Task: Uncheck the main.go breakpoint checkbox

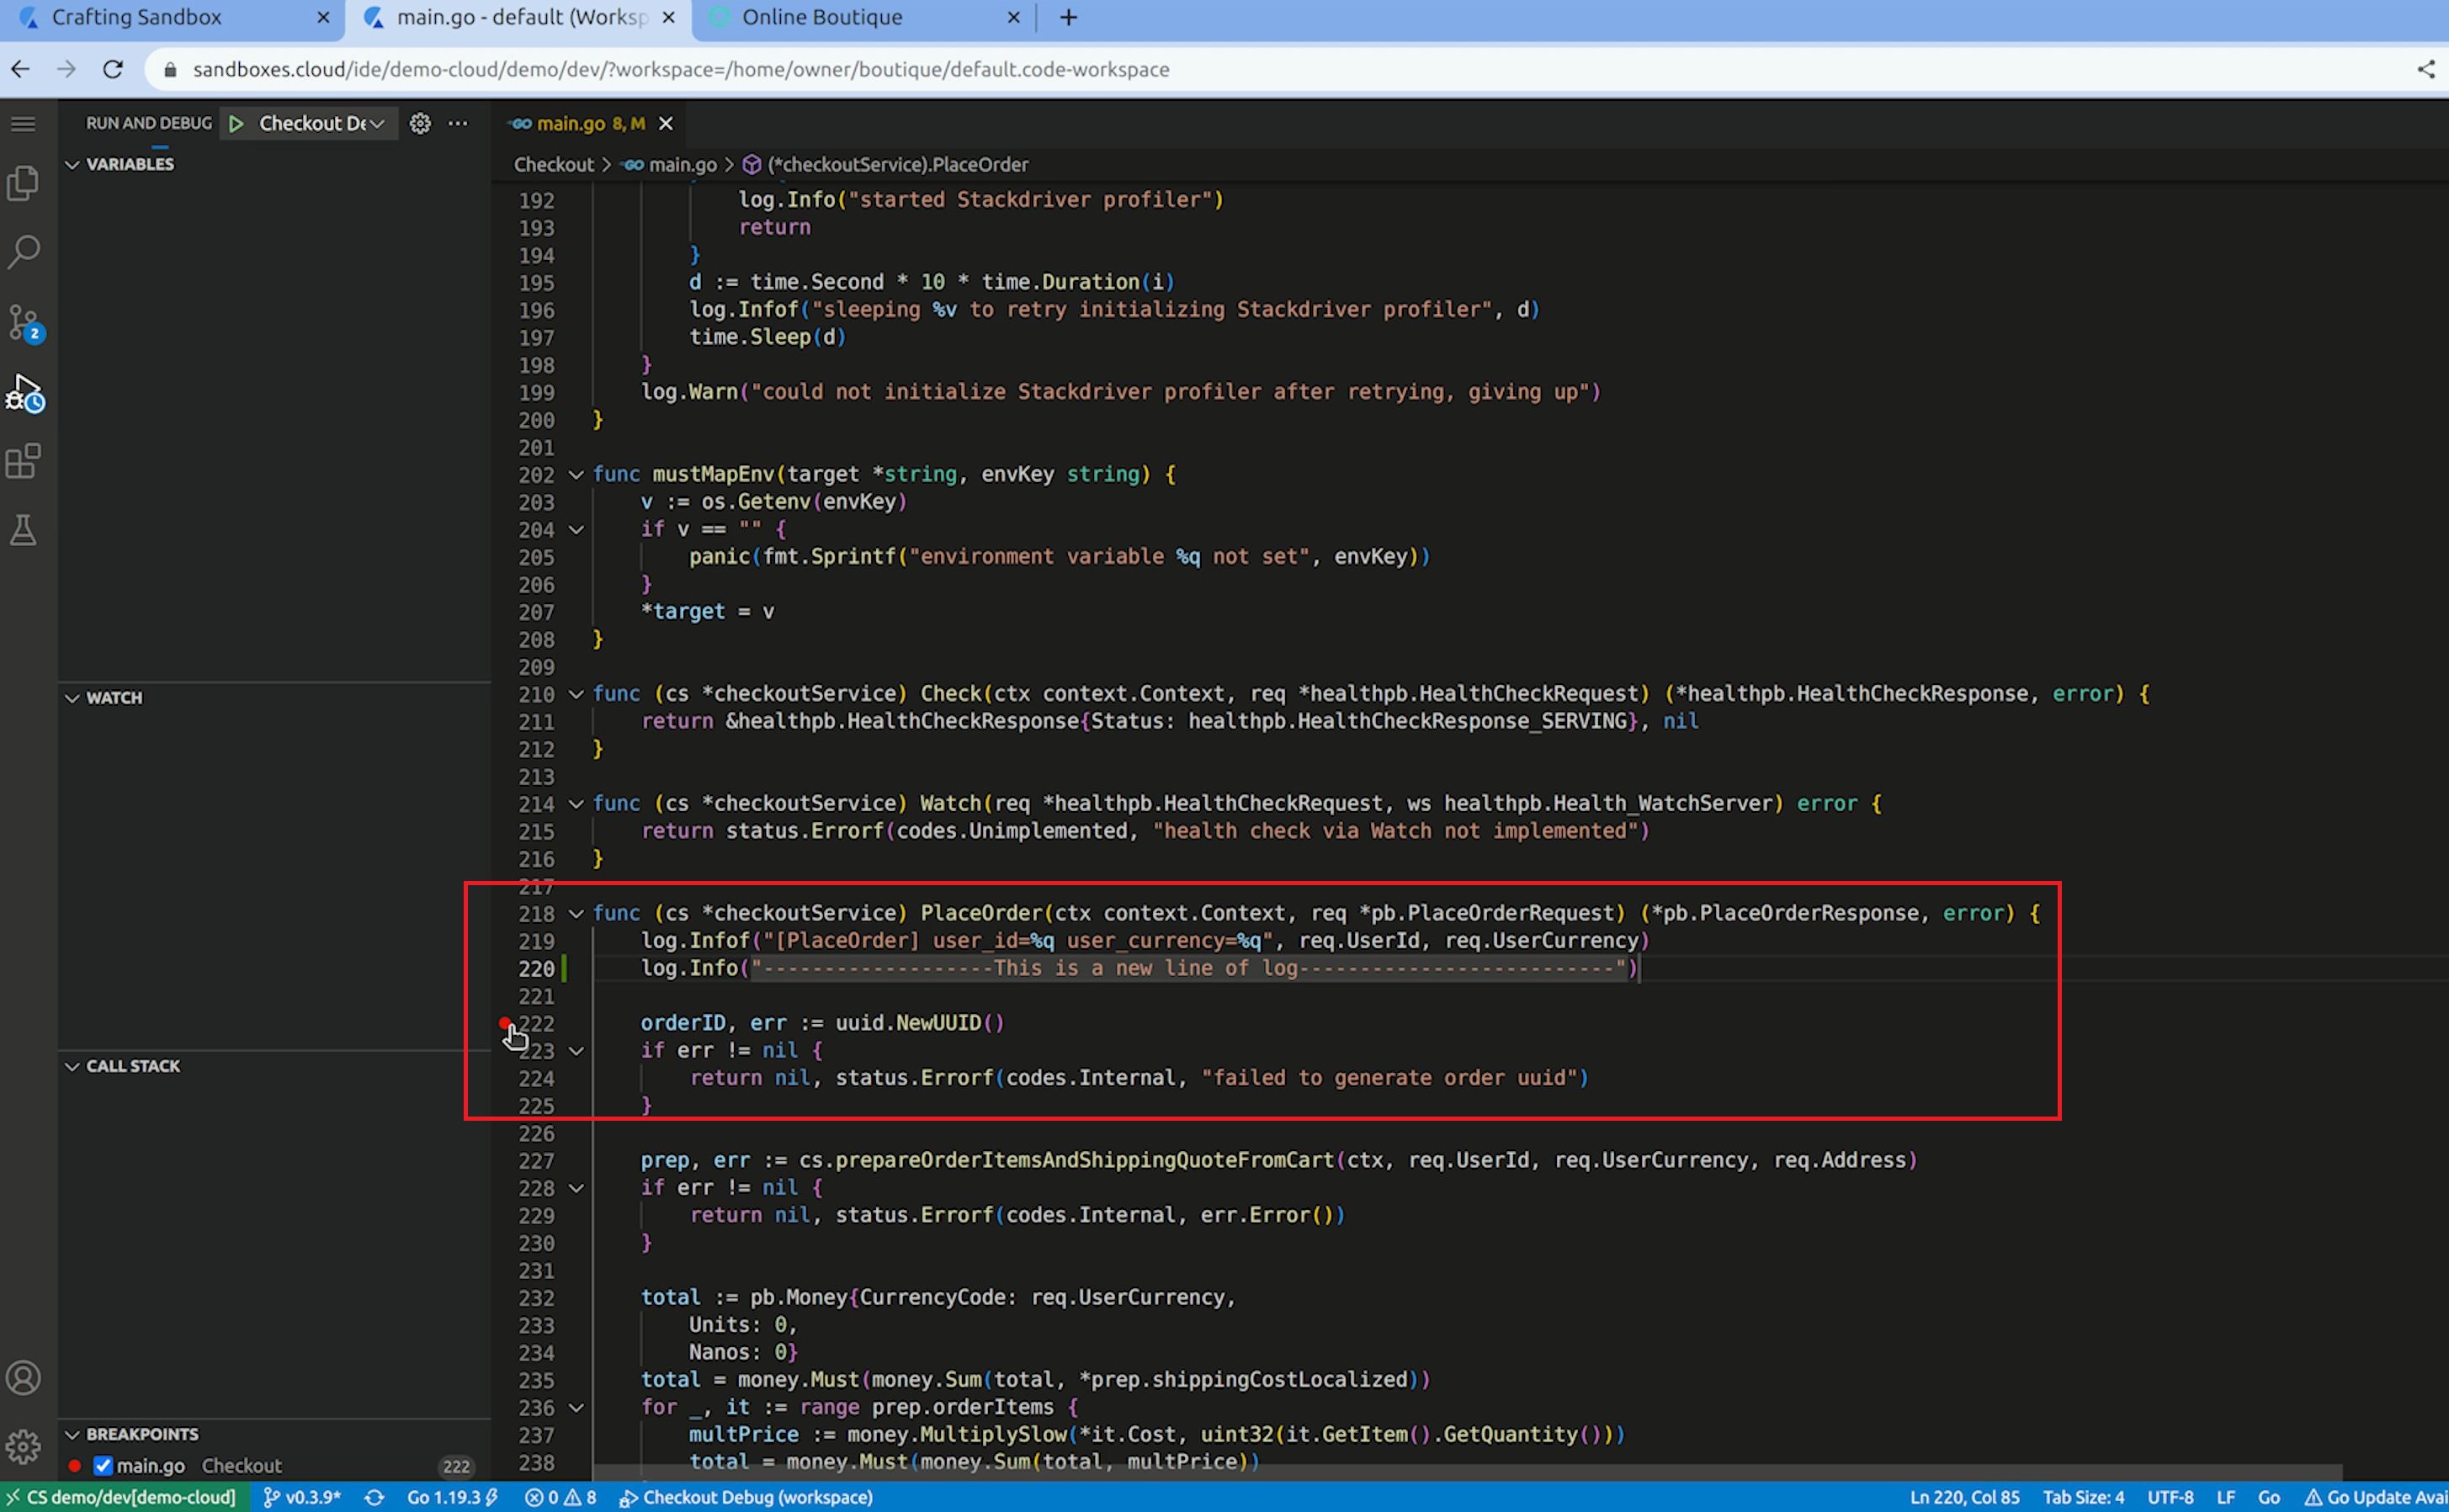Action: [x=102, y=1465]
